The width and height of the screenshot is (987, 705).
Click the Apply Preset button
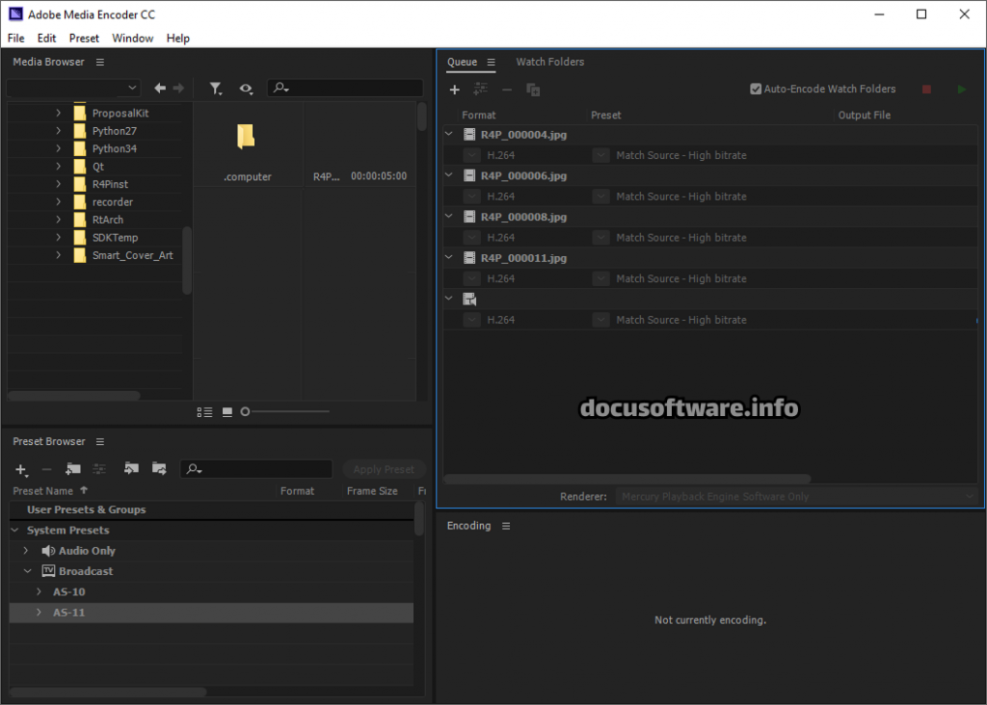tap(384, 469)
